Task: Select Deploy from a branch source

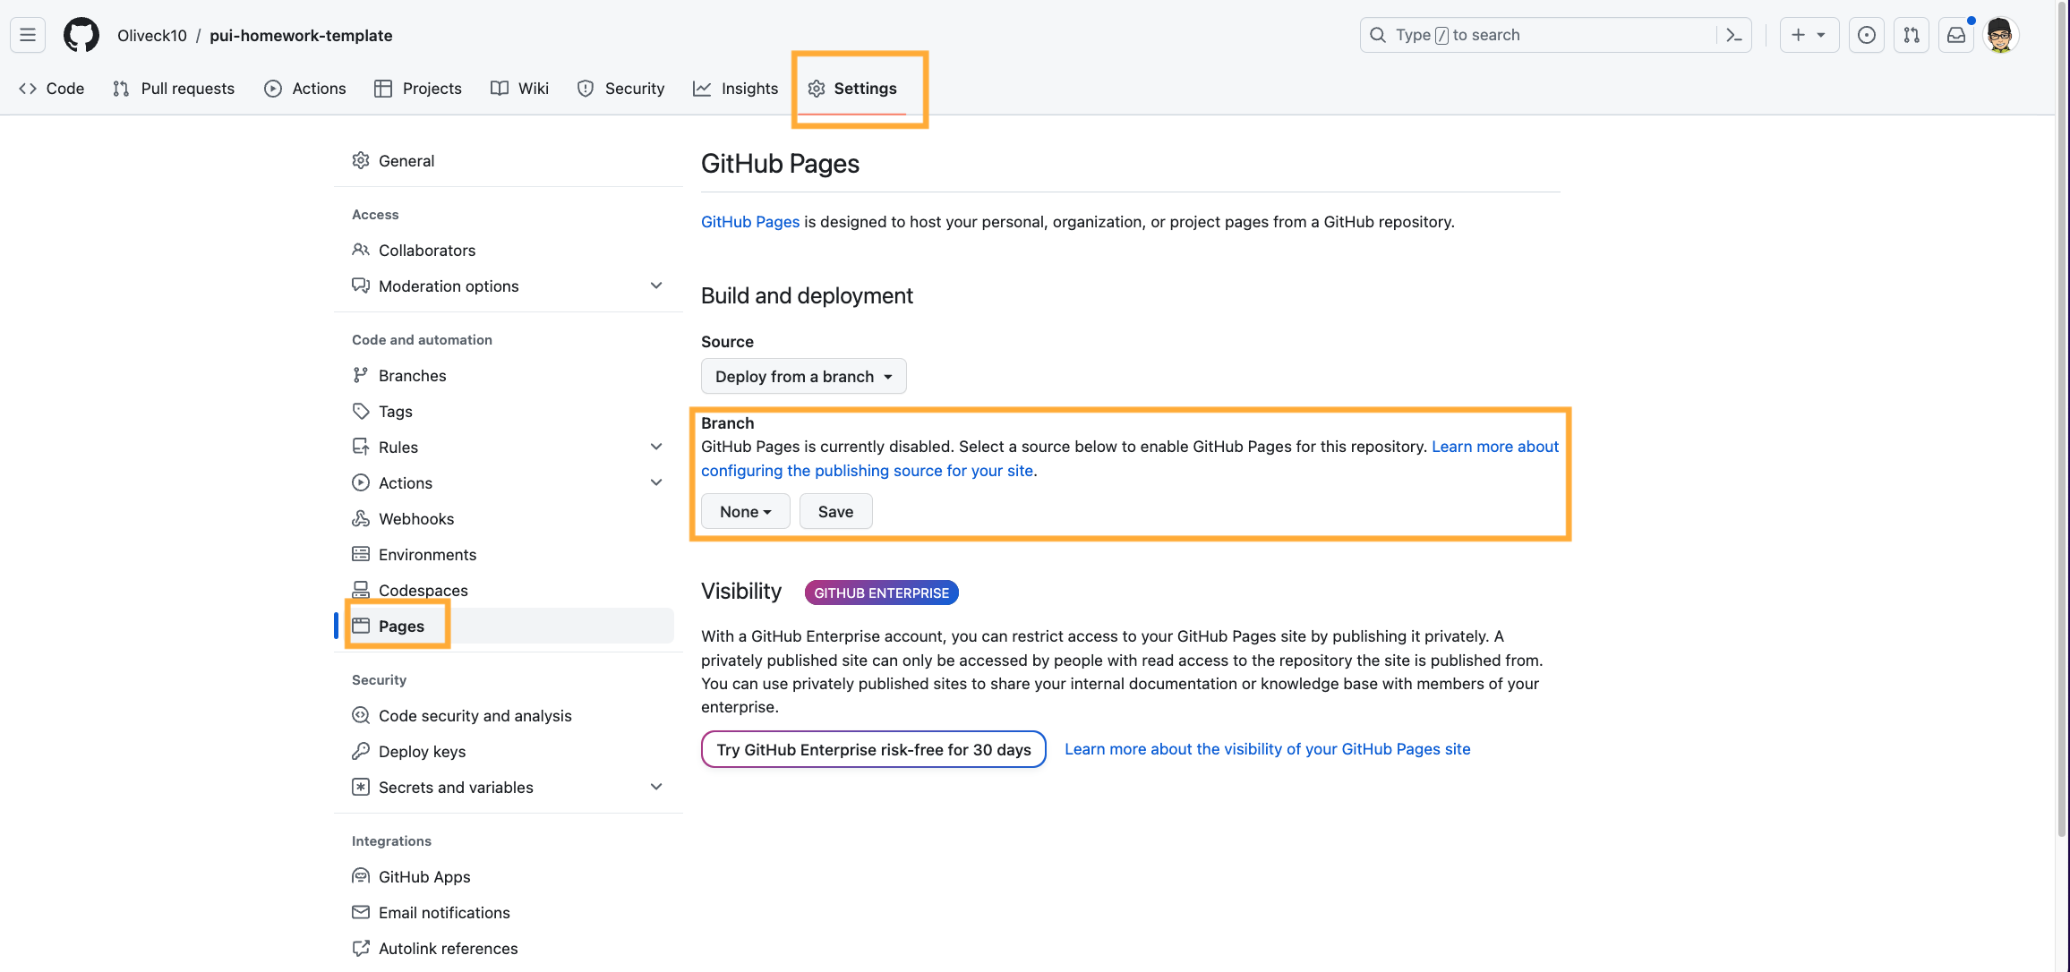Action: pos(802,376)
